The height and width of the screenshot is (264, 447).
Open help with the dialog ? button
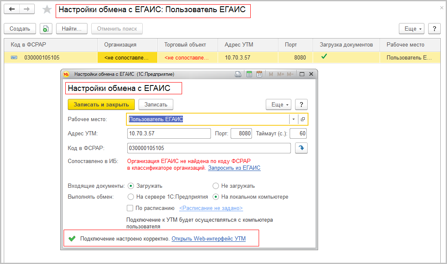[301, 104]
